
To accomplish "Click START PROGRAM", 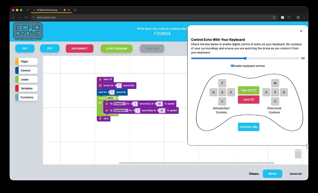I will tap(116, 49).
